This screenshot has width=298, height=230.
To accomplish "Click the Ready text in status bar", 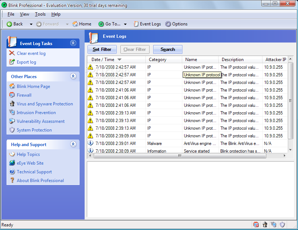I will click(7, 225).
